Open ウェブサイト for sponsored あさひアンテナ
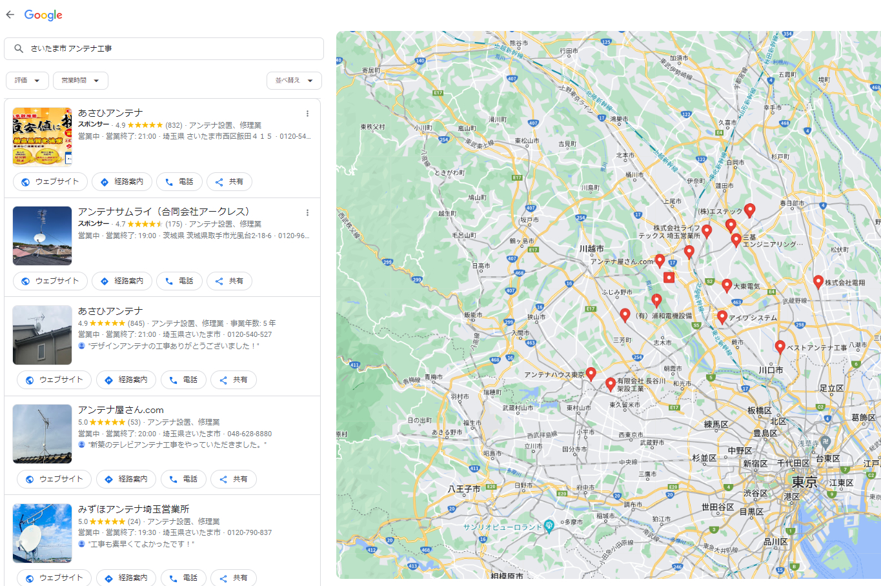Screen dimensions: 881x586 50,182
